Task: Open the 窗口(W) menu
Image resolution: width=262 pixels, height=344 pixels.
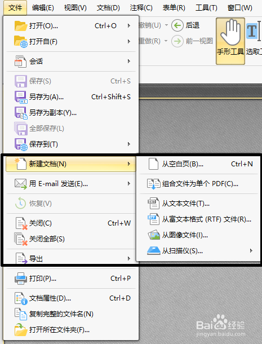Action: 239,8
